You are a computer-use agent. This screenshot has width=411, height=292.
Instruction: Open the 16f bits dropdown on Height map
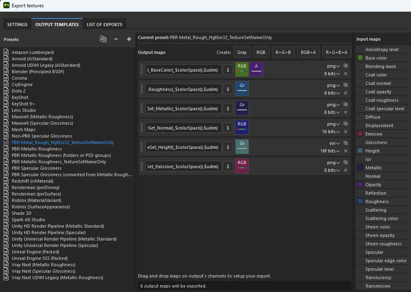coord(330,151)
